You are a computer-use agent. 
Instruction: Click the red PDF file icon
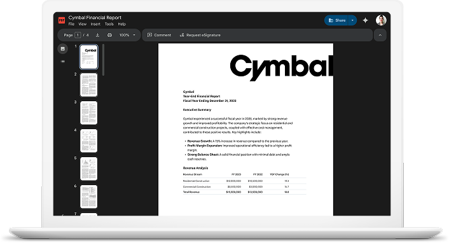tap(61, 20)
